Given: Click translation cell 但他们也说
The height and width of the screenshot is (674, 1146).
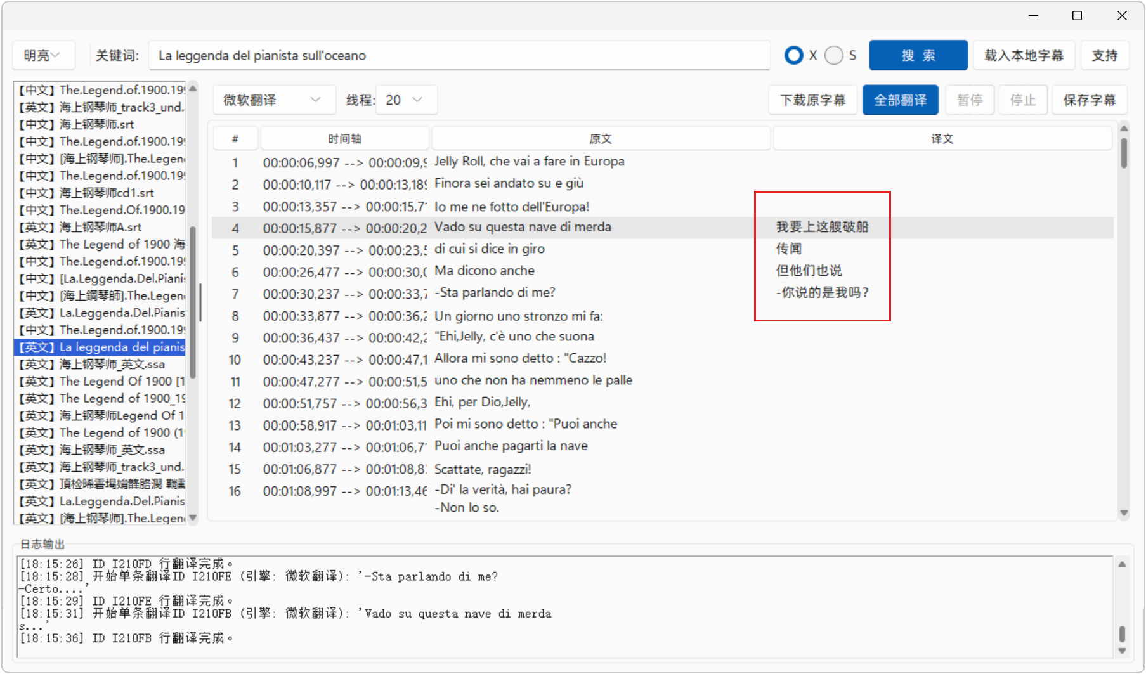Looking at the screenshot, I should coord(809,271).
